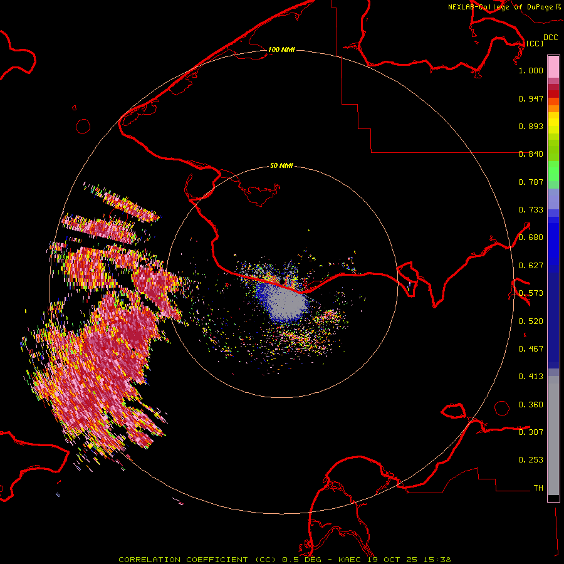Click the TH threshold label
564x564 pixels.
(x=538, y=488)
